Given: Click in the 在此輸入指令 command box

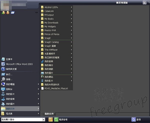Looking at the screenshot, I should point(22,120).
